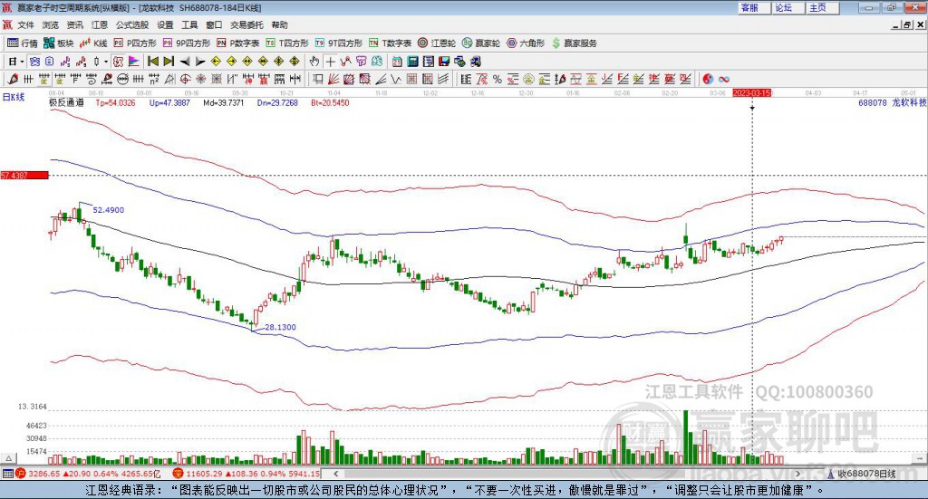The width and height of the screenshot is (928, 499).
Task: Open the 帮助 menu
Action: tap(279, 24)
